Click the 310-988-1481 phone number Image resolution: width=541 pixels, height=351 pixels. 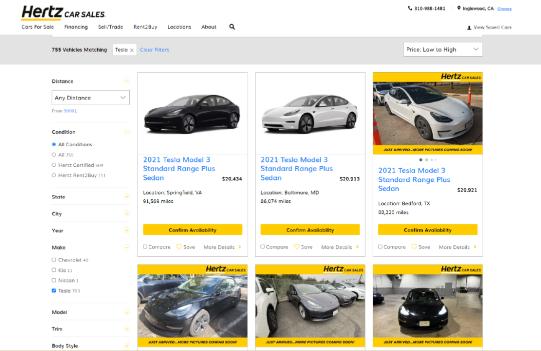[x=430, y=9]
